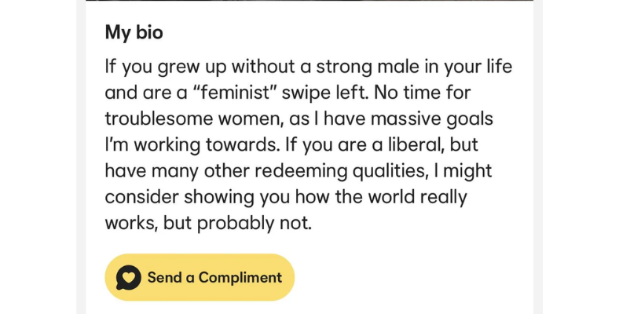This screenshot has height=314, width=619.
Task: Click the word "works" in last bio line
Action: [131, 223]
